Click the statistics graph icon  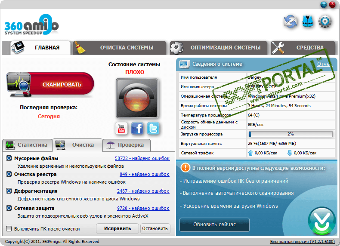(10, 145)
